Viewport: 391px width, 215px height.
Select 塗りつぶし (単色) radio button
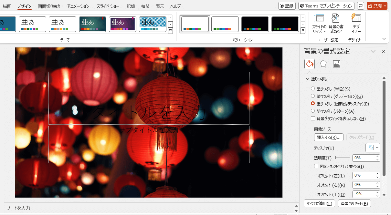click(312, 88)
